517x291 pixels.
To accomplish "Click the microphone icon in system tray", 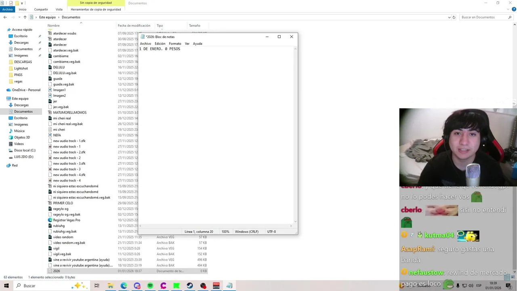I will (x=458, y=286).
